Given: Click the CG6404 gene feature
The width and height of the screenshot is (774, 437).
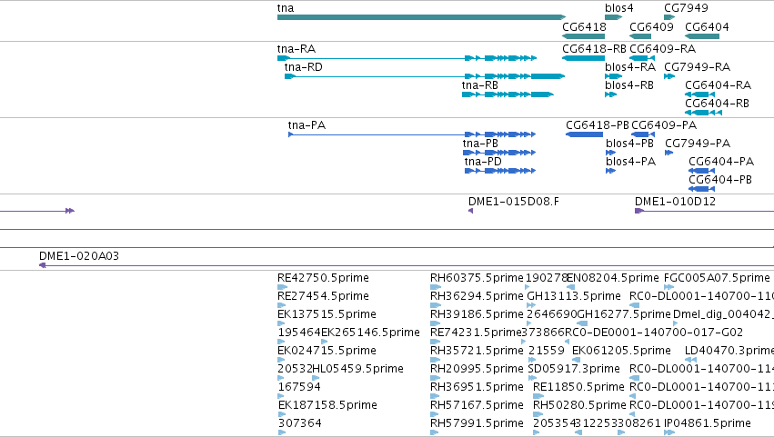Looking at the screenshot, I should pyautogui.click(x=702, y=36).
